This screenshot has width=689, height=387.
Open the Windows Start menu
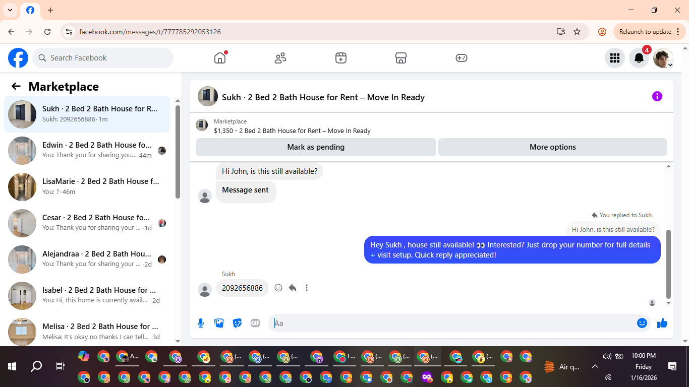[12, 366]
